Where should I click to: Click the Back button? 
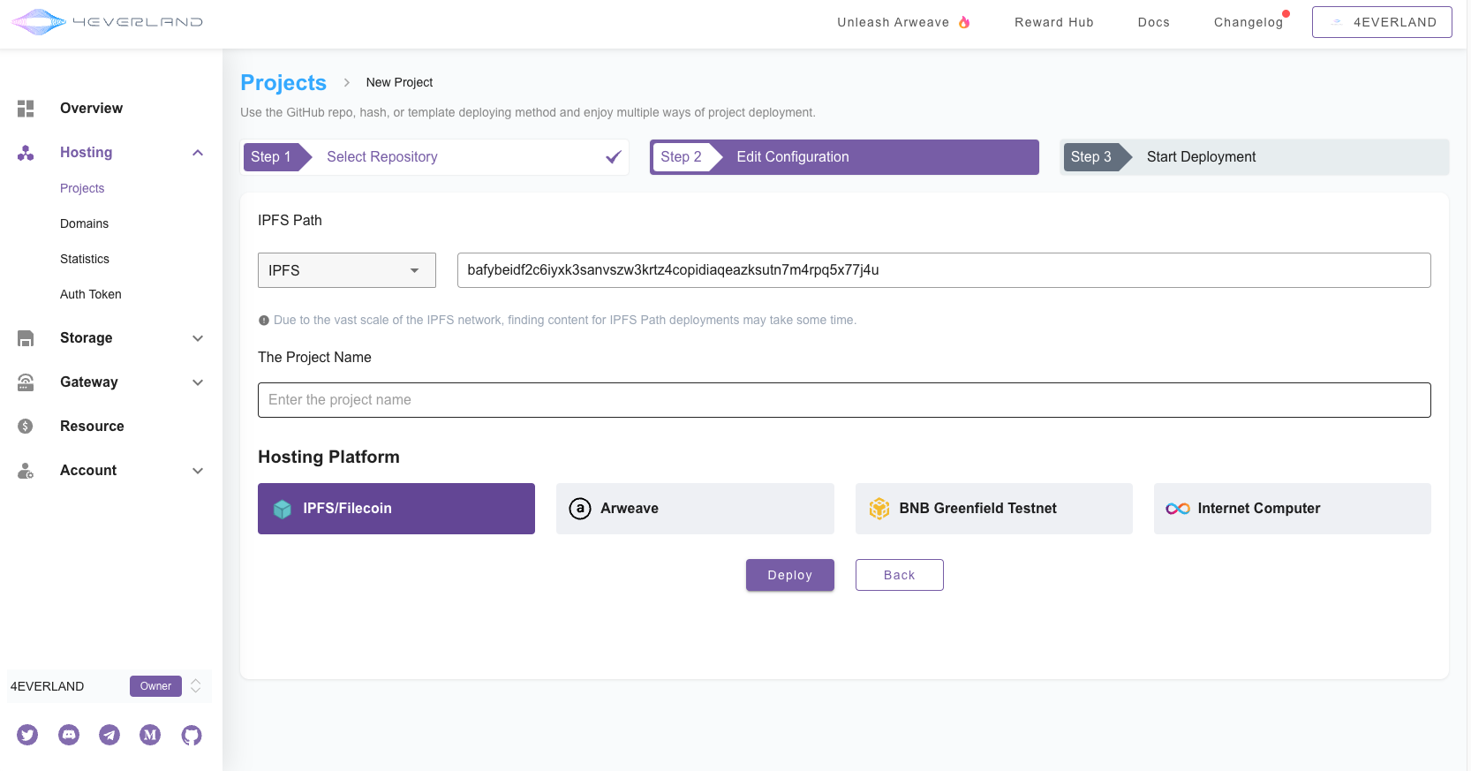[x=899, y=575]
